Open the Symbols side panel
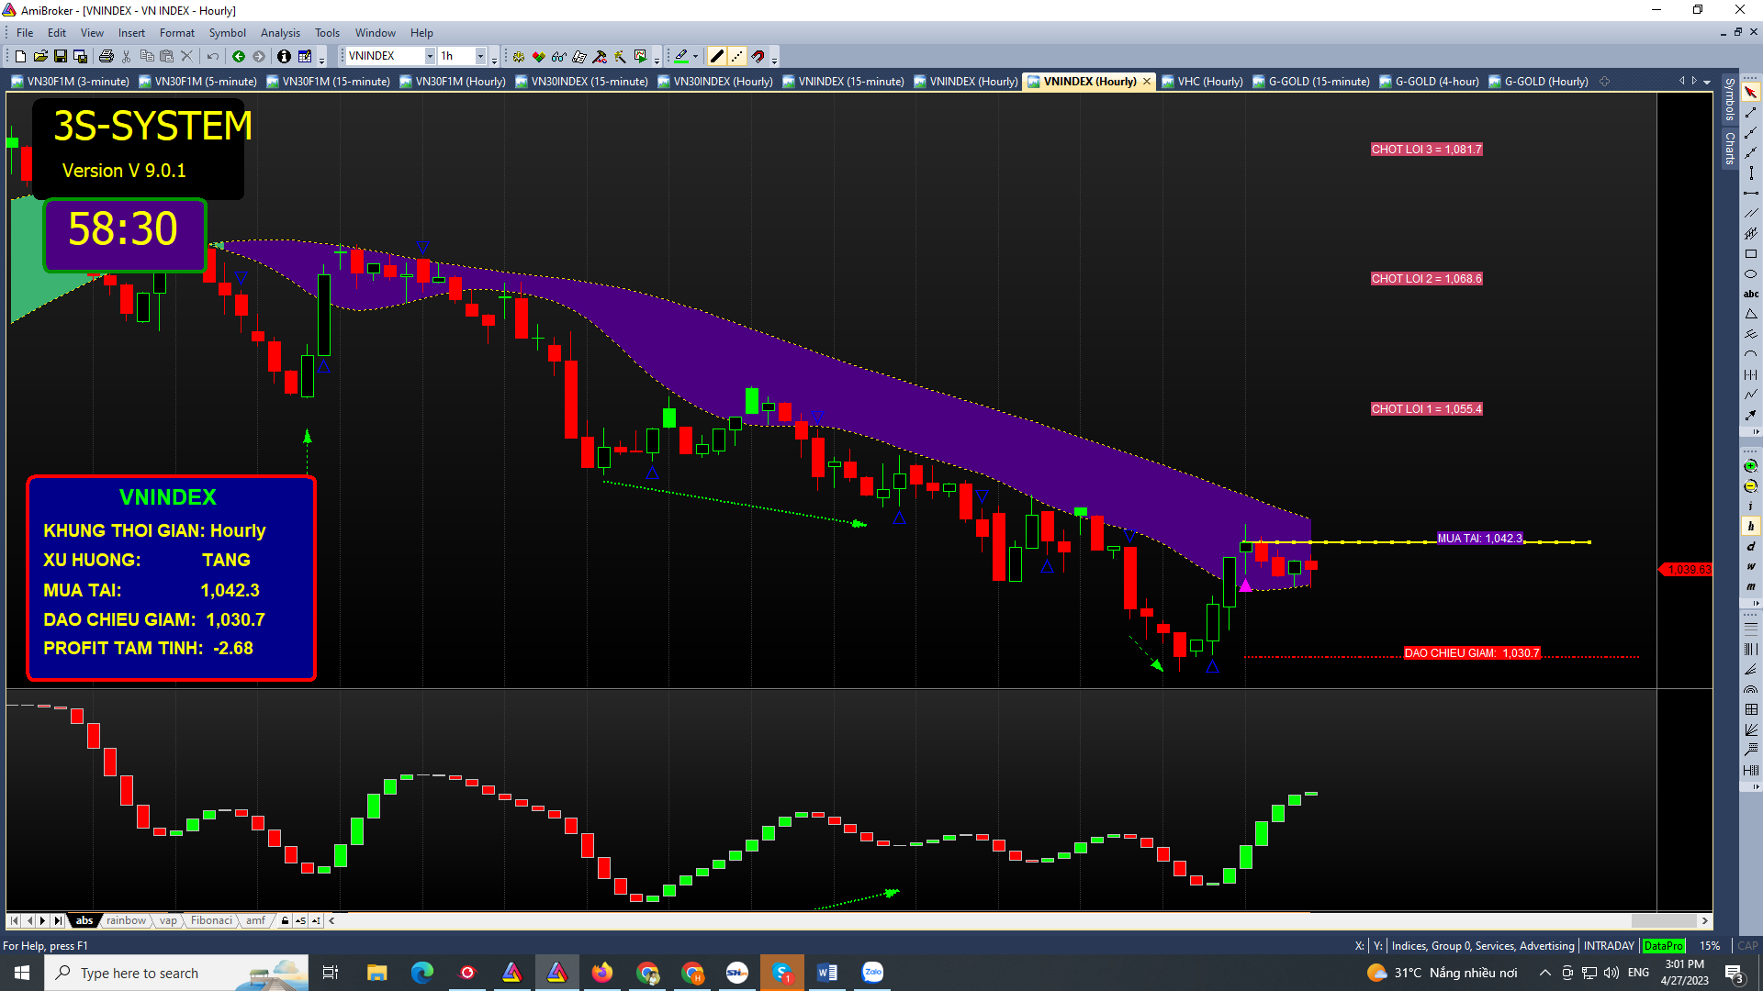This screenshot has height=991, width=1763. click(x=1729, y=99)
